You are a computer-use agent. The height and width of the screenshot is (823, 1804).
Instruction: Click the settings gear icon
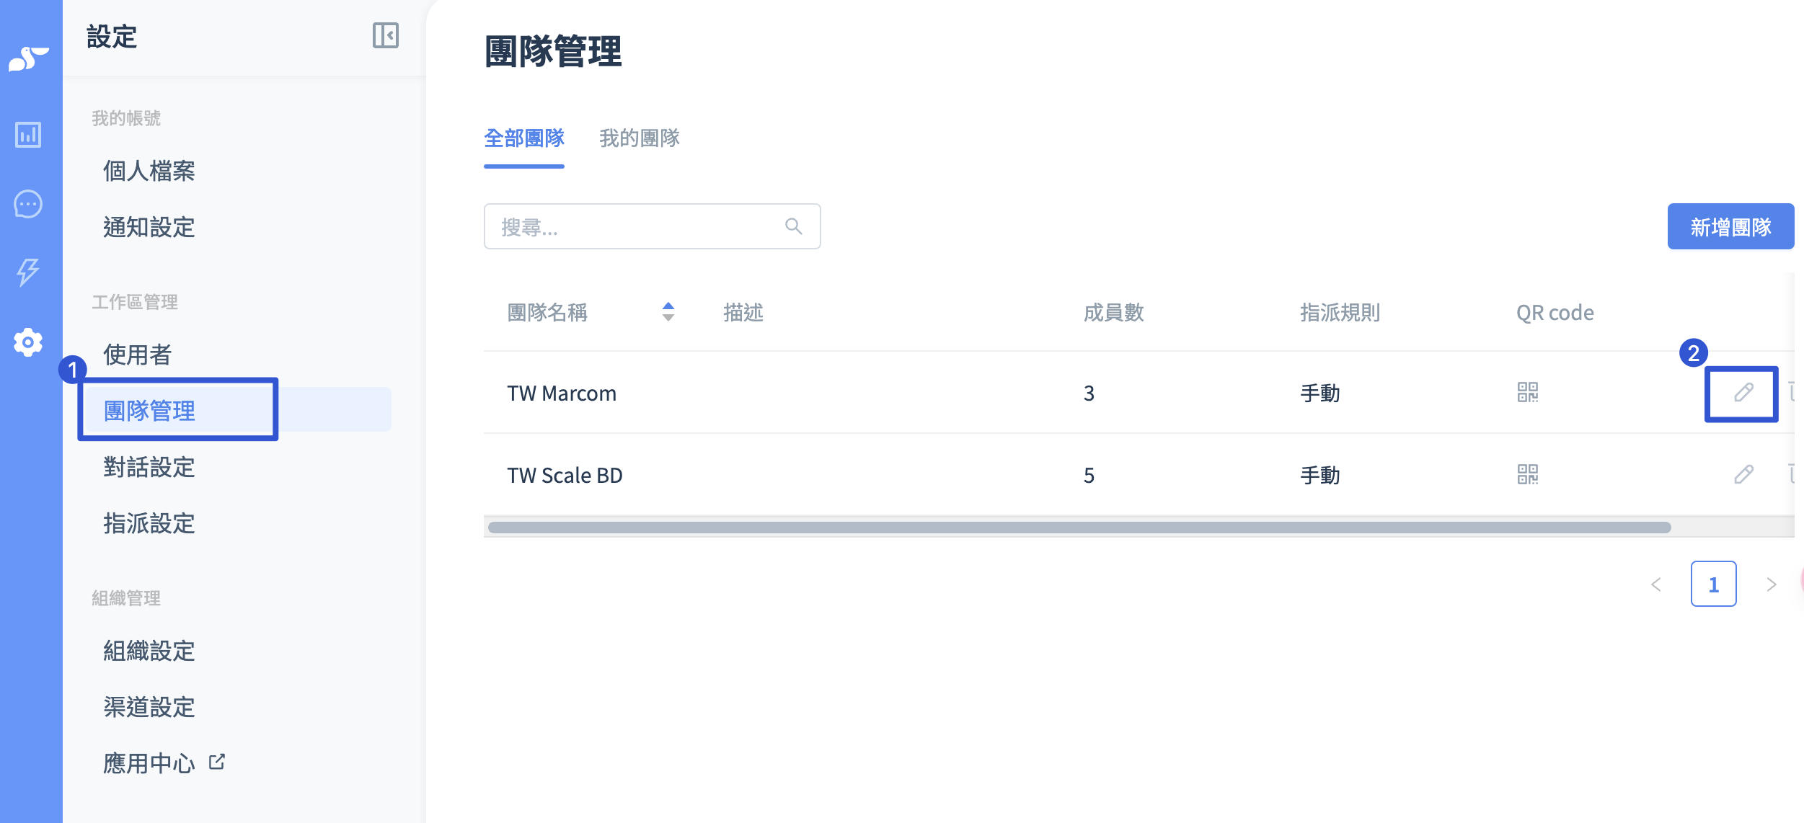(28, 342)
